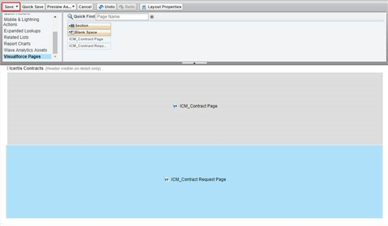Click the Quick Save button

click(33, 7)
